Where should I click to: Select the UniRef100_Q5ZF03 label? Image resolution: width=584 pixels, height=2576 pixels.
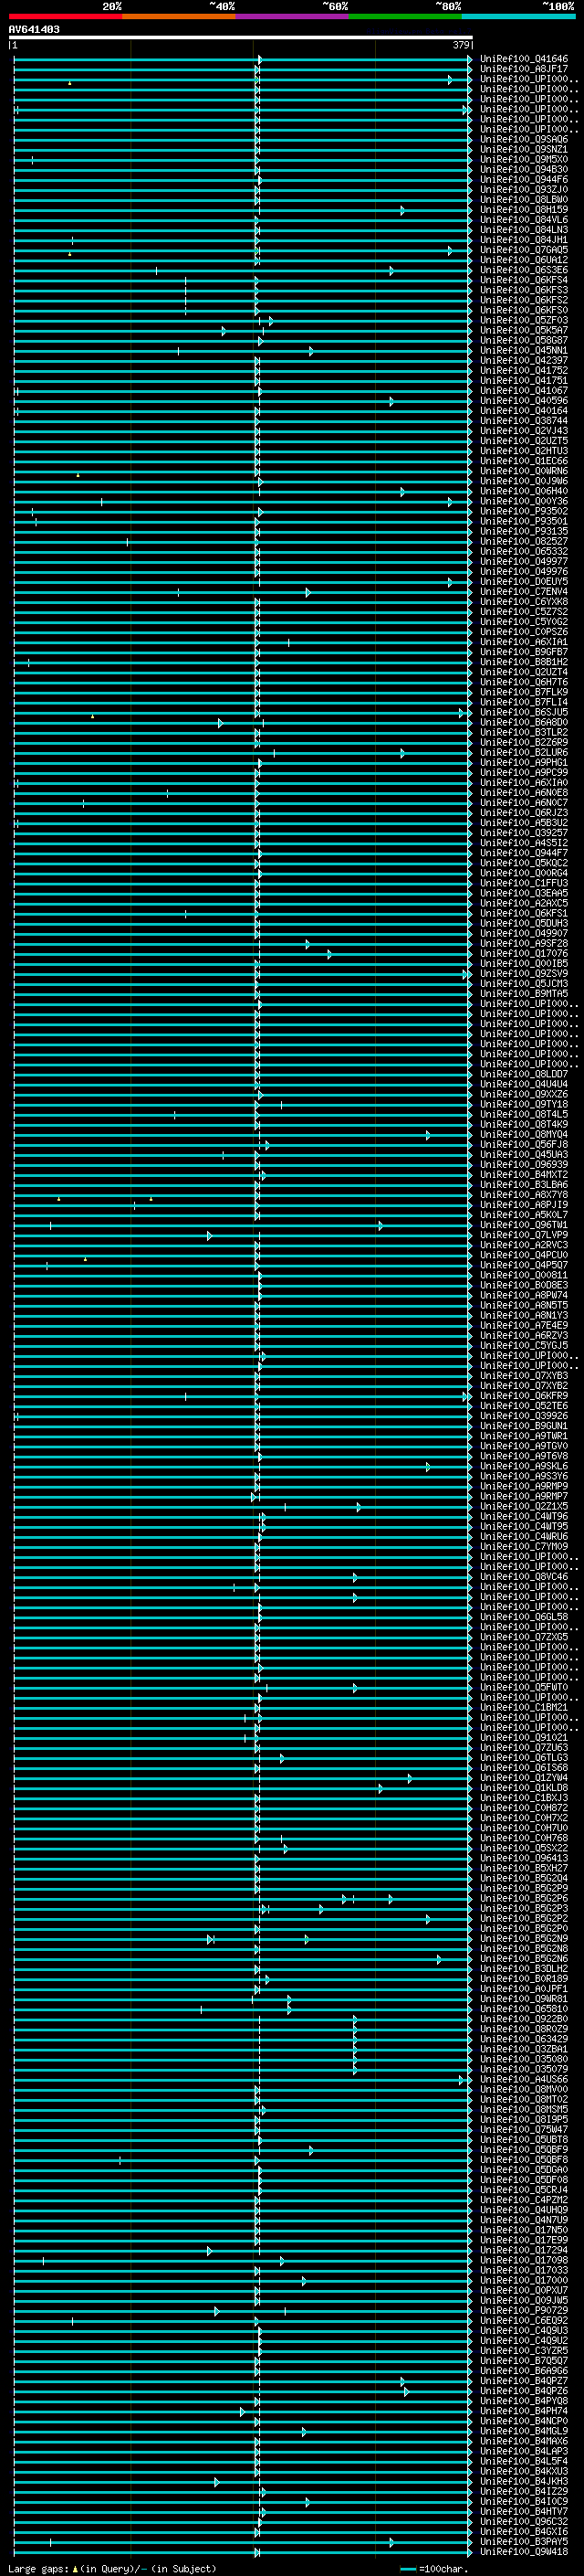[524, 321]
